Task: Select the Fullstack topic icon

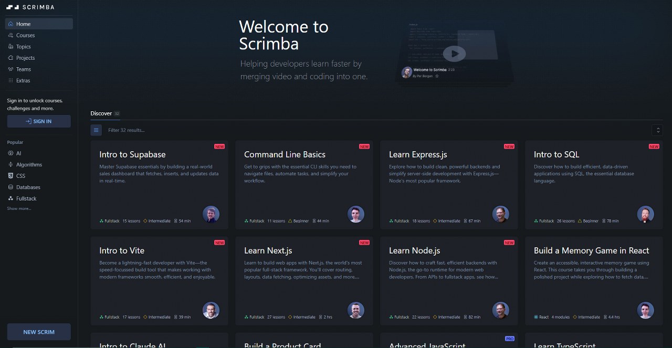Action: click(11, 198)
